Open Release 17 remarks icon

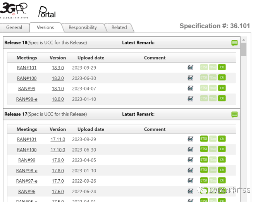point(234,115)
